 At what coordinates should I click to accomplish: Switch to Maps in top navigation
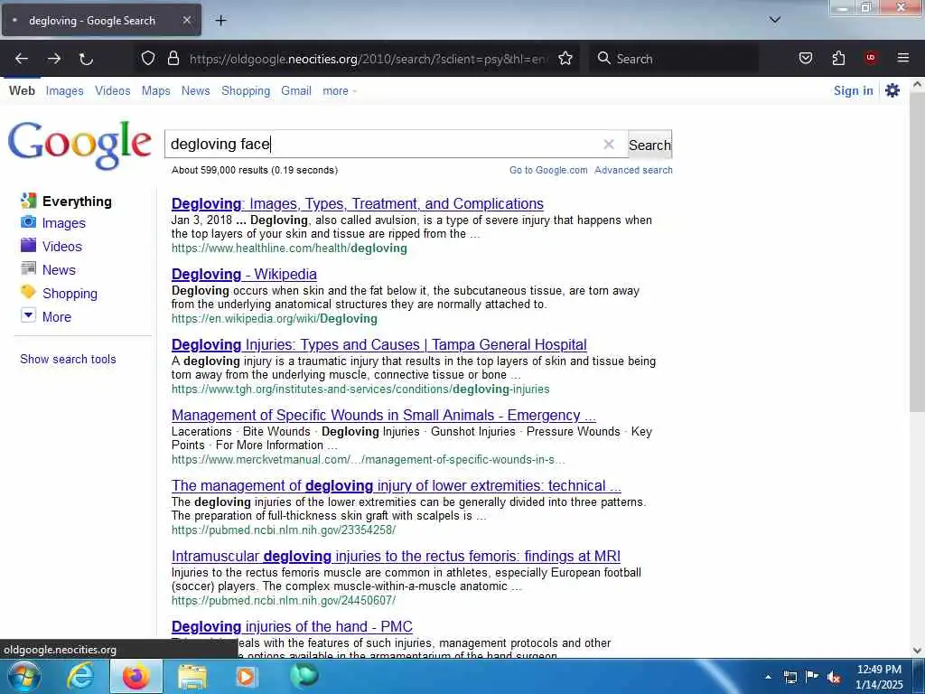tap(155, 91)
